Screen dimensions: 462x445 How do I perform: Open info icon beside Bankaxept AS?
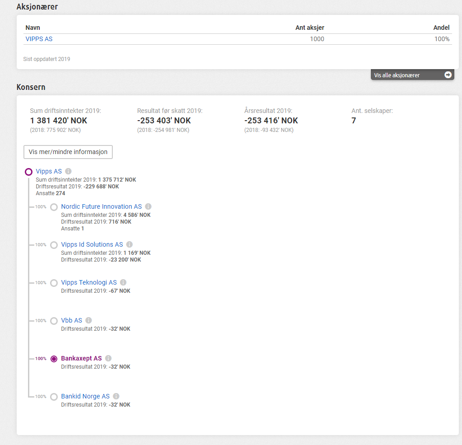click(108, 358)
